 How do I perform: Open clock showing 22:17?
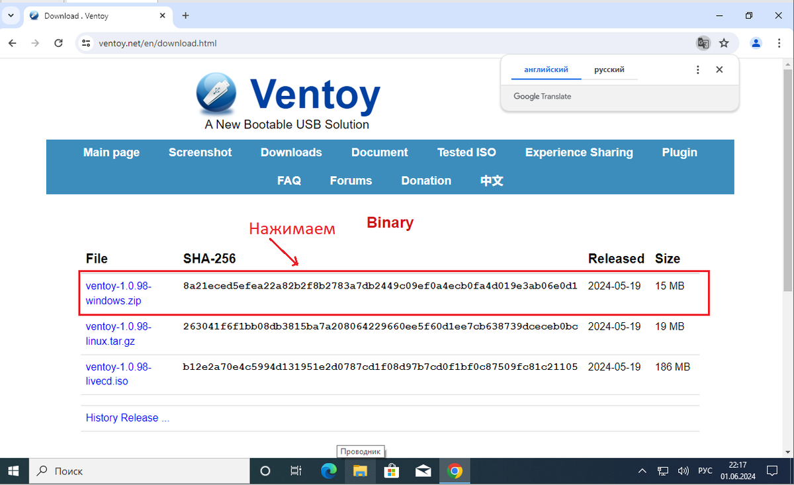coord(737,471)
